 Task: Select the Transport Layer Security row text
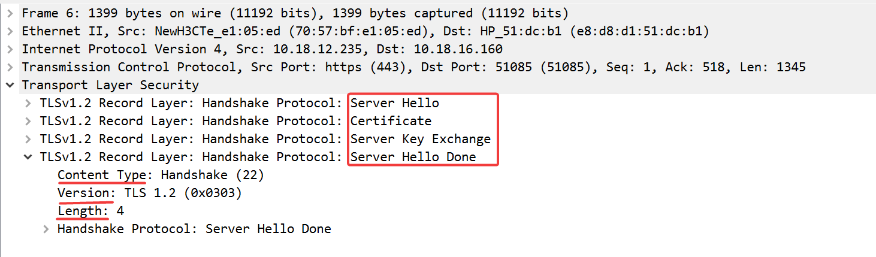(110, 85)
